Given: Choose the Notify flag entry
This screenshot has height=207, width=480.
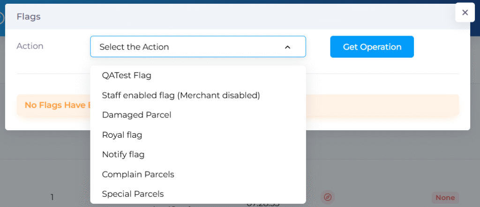Looking at the screenshot, I should [x=123, y=155].
